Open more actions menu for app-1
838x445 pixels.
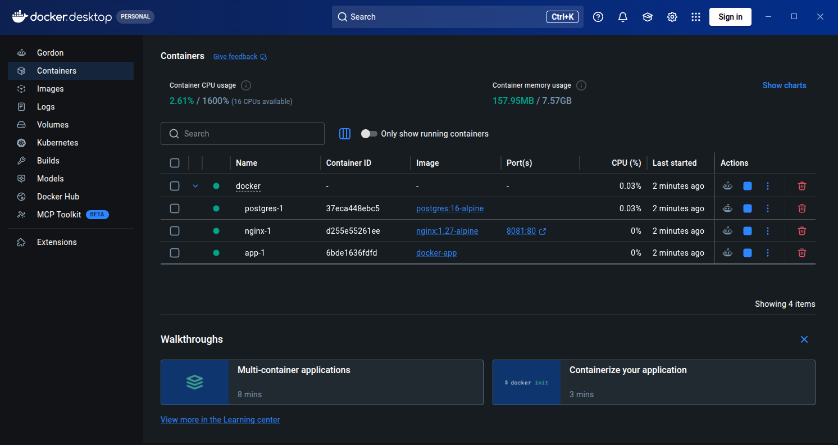(768, 253)
